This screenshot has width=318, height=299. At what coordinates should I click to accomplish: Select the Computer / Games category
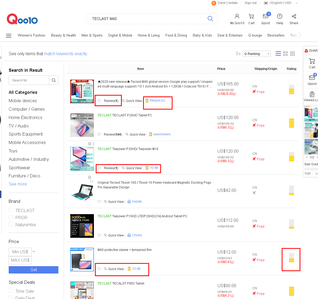click(27, 109)
